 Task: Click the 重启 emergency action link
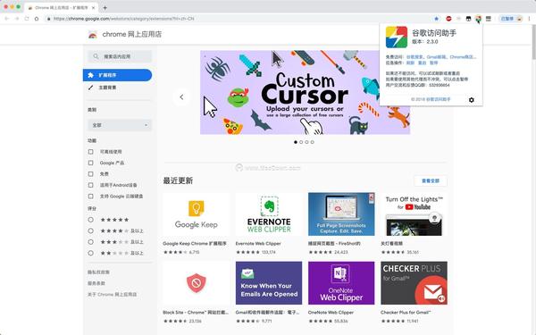(423, 63)
